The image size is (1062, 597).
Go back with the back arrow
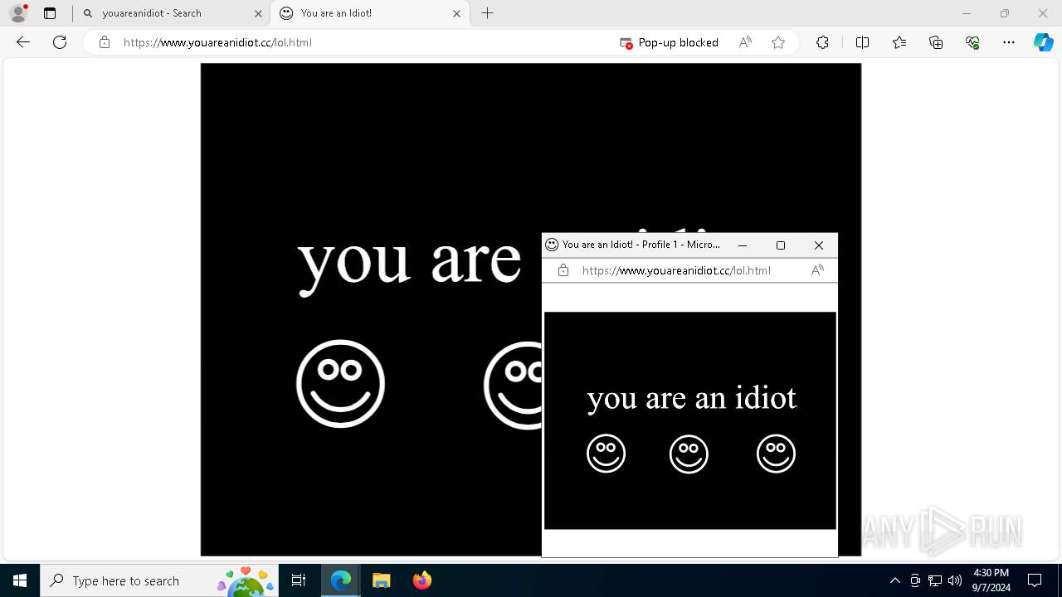click(23, 42)
